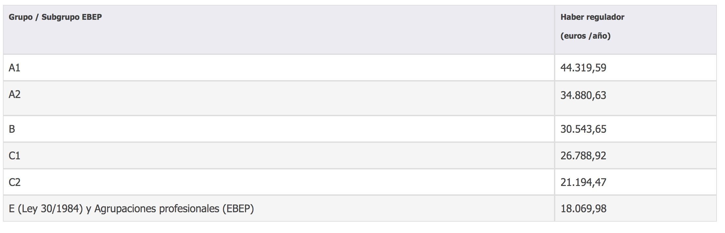Select the Haber regulador header text

[x=592, y=17]
